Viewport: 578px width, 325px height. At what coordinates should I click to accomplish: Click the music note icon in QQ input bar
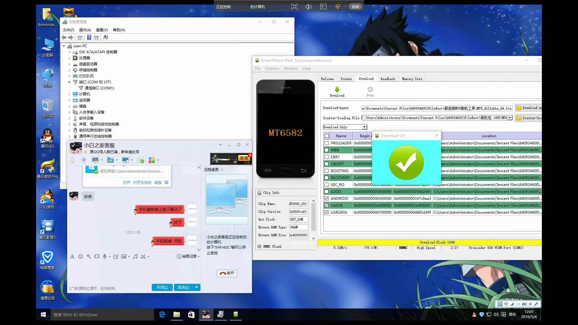pyautogui.click(x=135, y=256)
